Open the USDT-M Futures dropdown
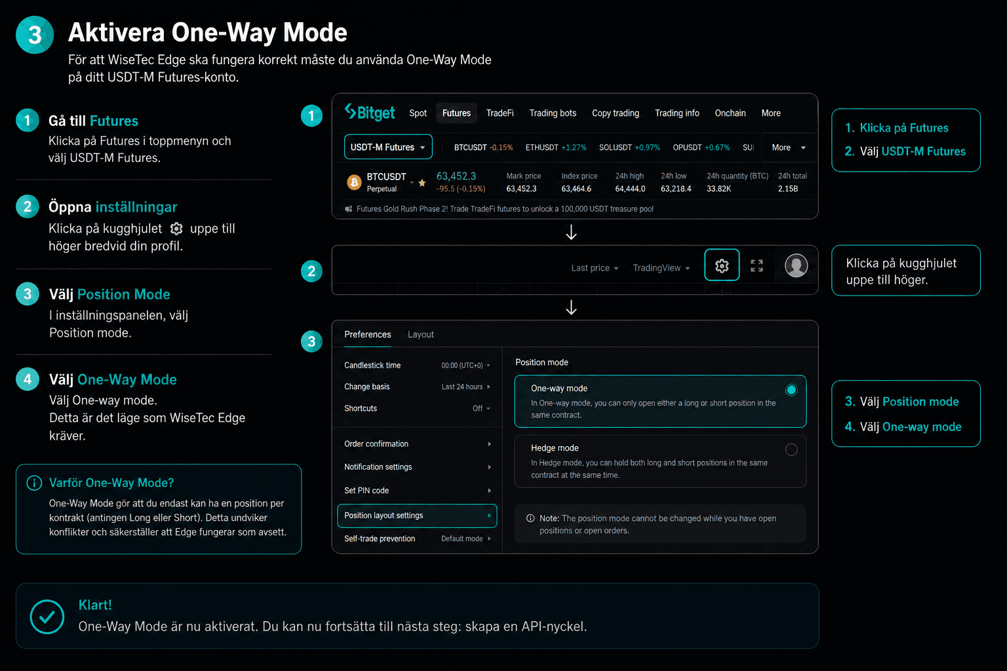 point(388,147)
